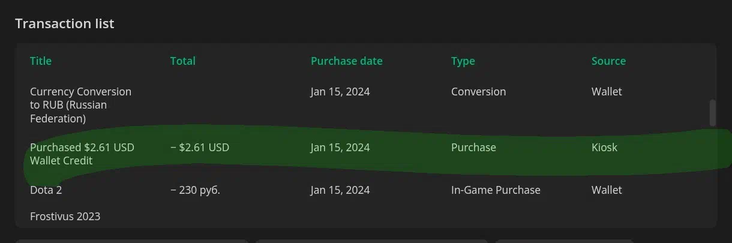Click the Title column header
This screenshot has width=732, height=243.
click(41, 61)
